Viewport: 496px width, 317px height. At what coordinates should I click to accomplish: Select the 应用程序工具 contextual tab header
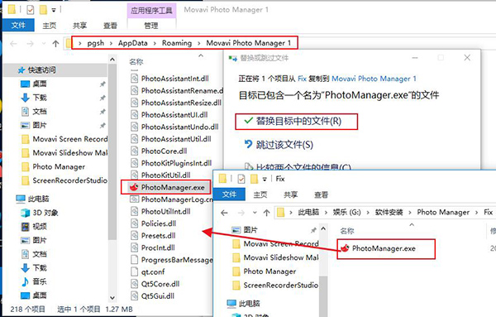[x=151, y=11]
